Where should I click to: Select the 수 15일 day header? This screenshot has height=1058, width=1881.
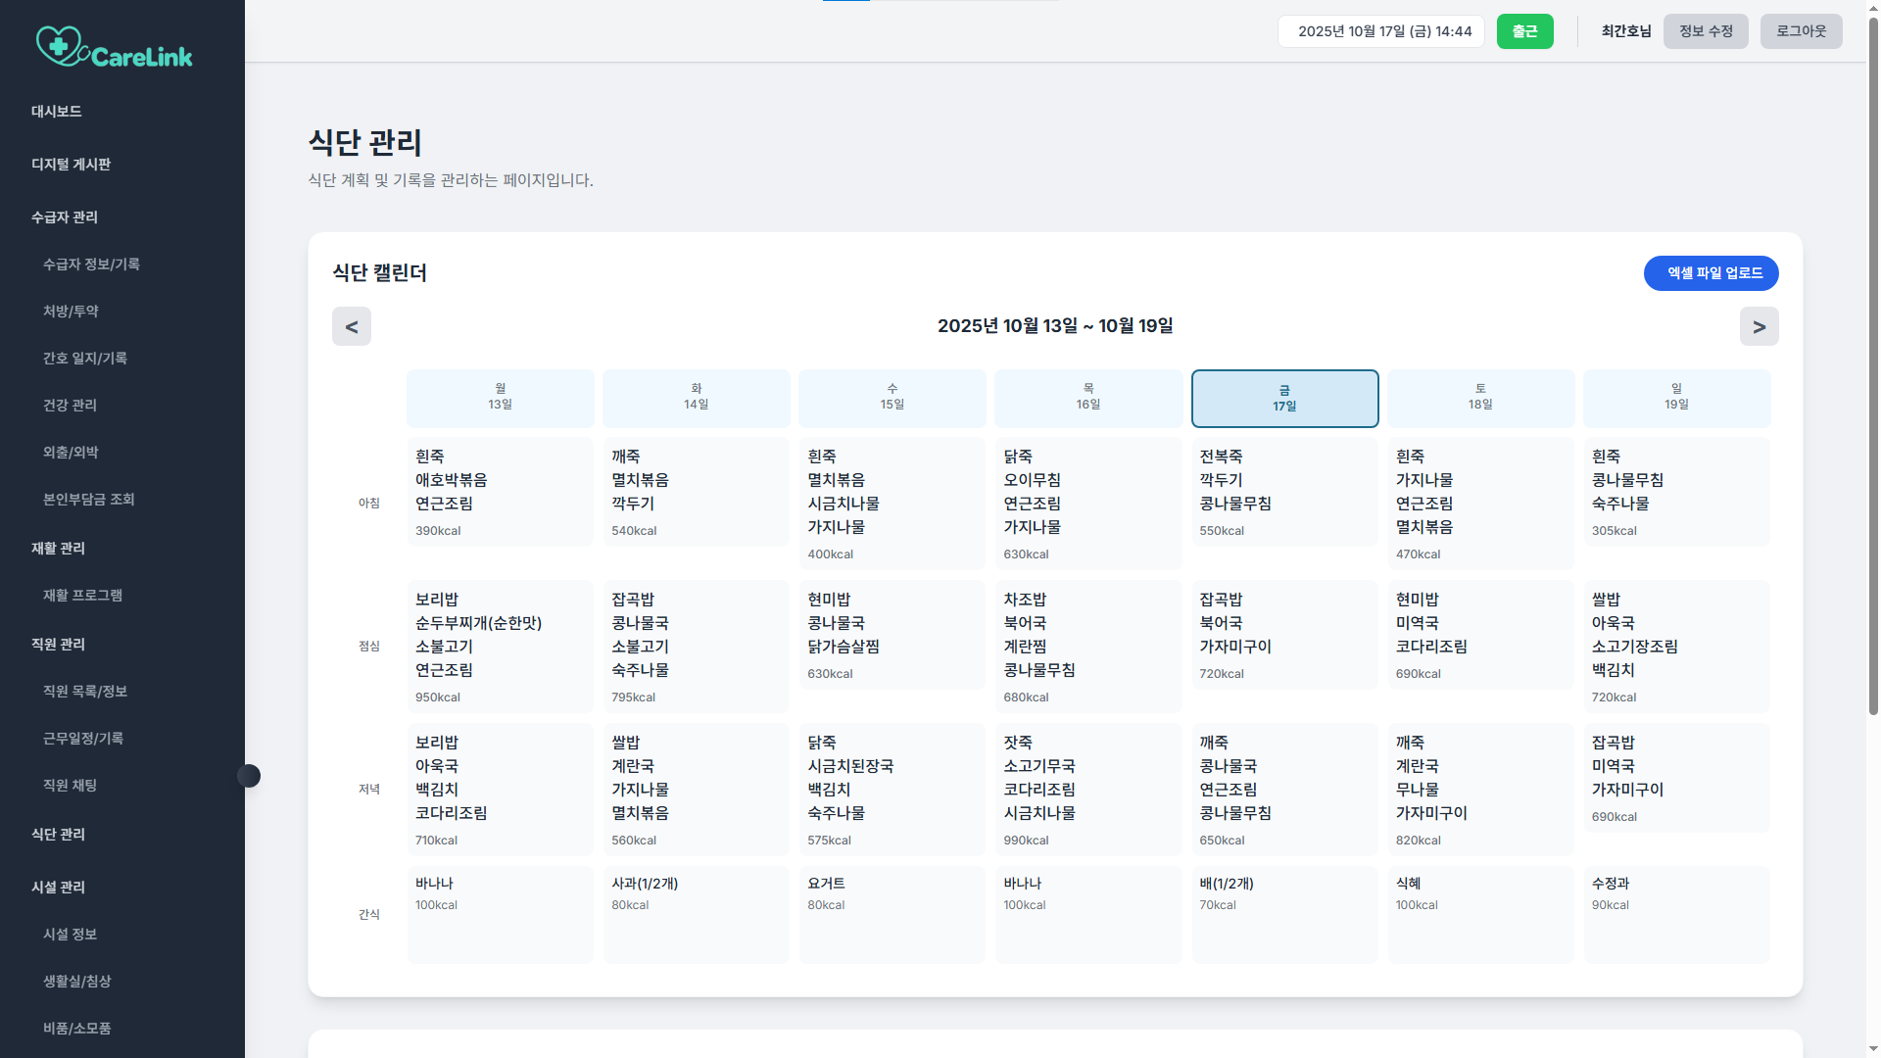(892, 398)
